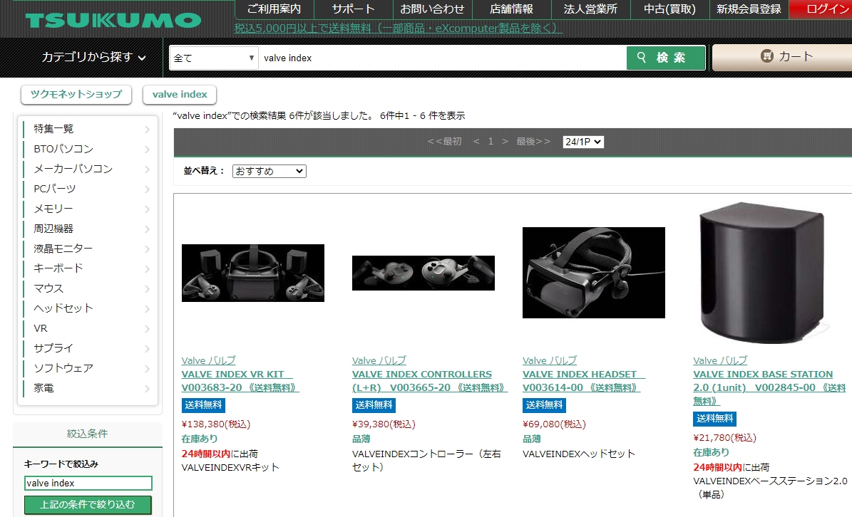Click Valve バルブ brand link above VR KIT

(209, 361)
